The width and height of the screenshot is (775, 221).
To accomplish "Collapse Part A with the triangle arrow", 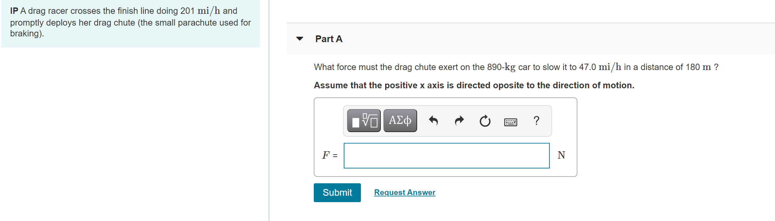I will pyautogui.click(x=300, y=39).
